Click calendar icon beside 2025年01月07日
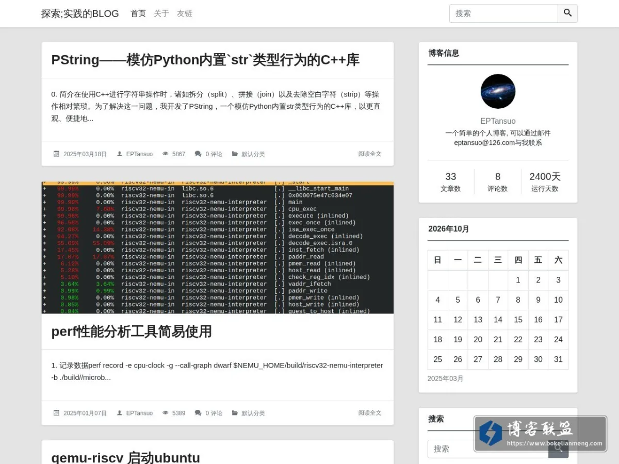Viewport: 619px width, 464px height. 56,413
